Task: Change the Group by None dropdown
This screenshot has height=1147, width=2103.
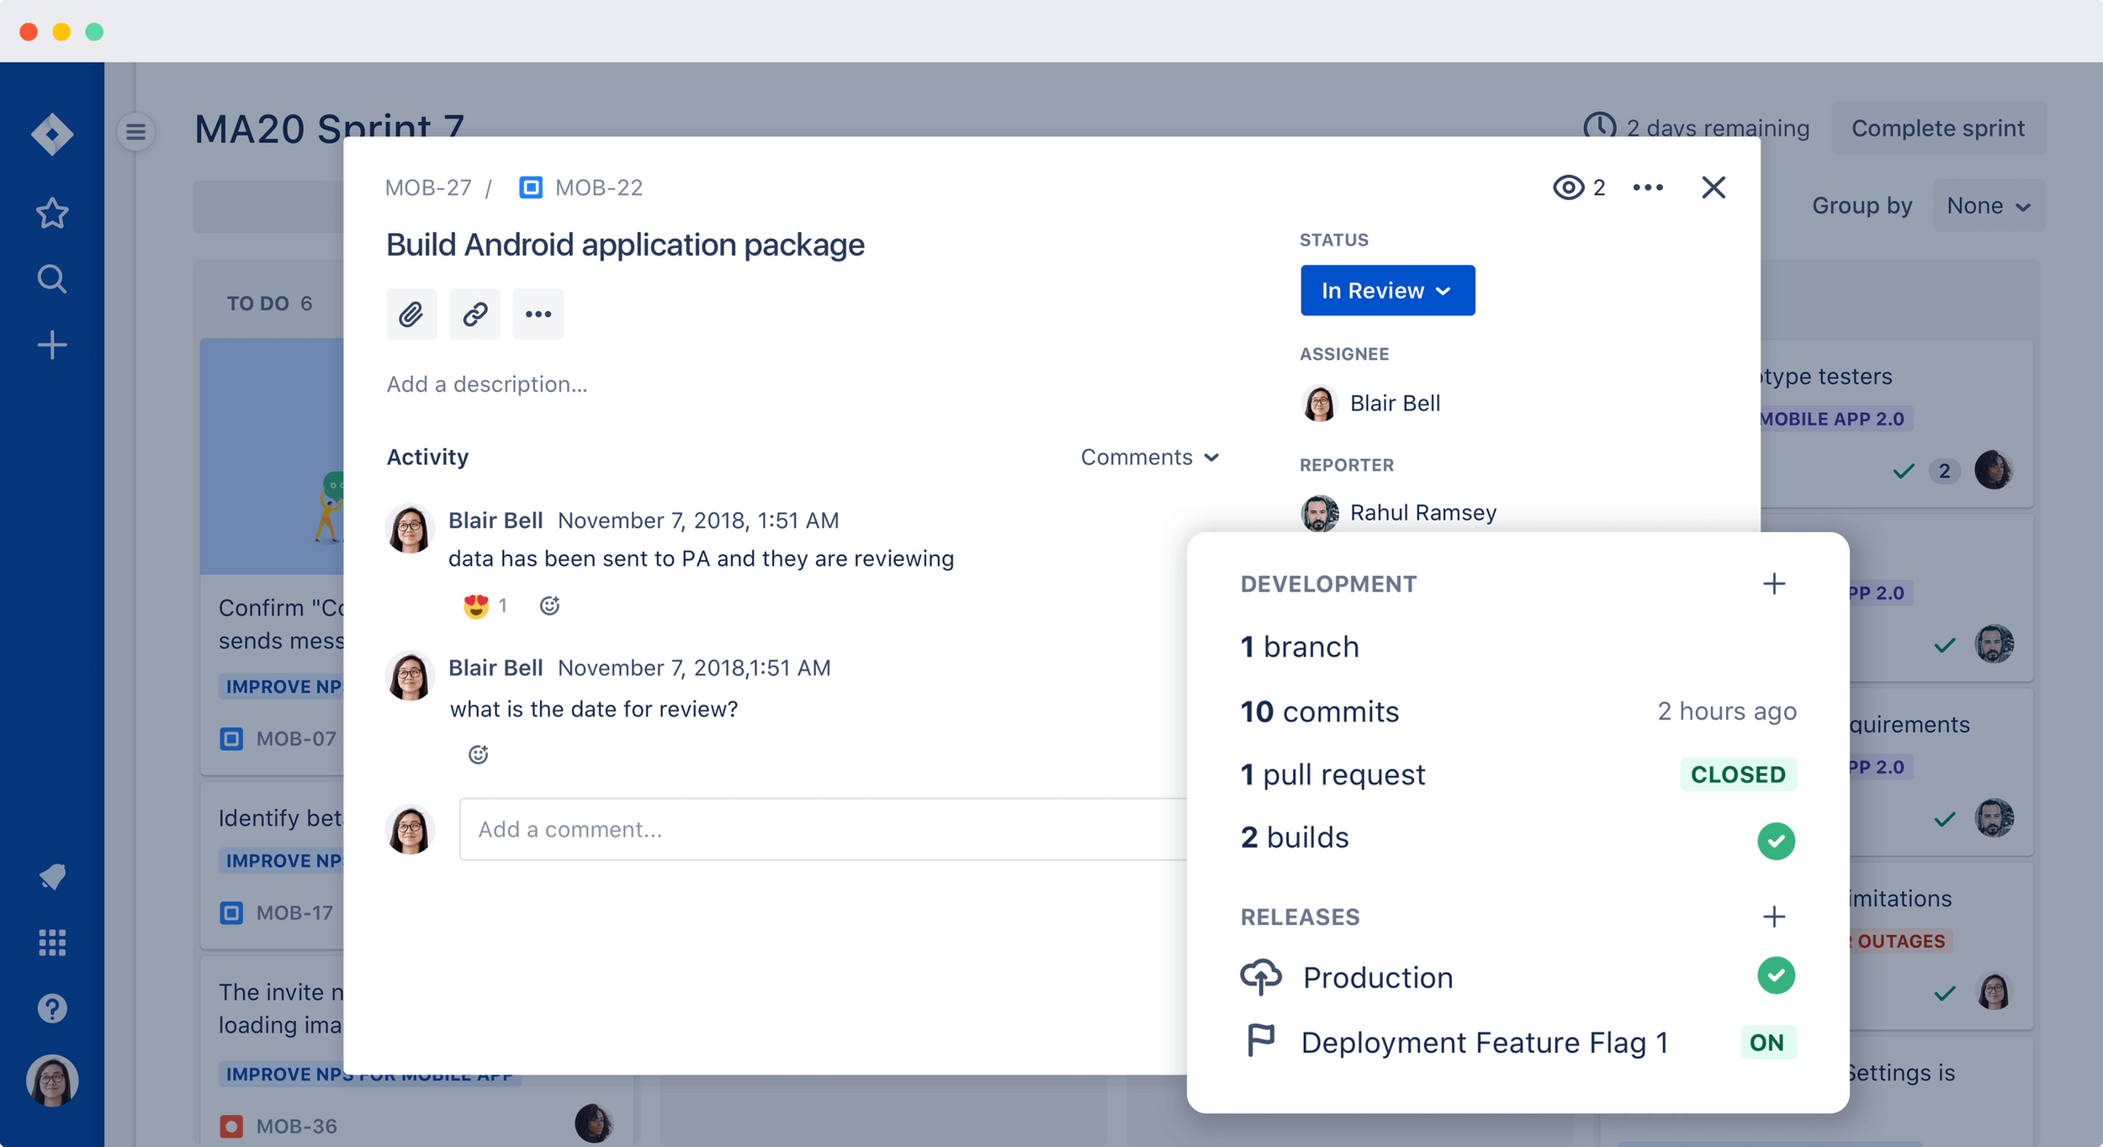Action: point(1988,204)
